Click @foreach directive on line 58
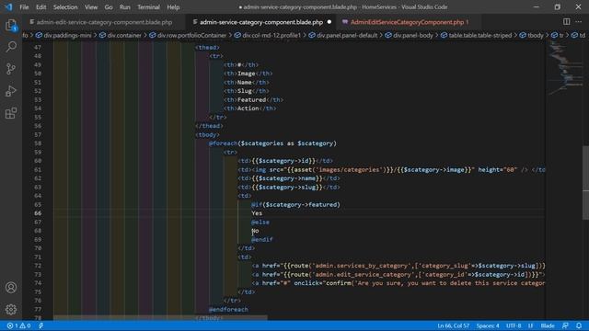 pos(223,143)
